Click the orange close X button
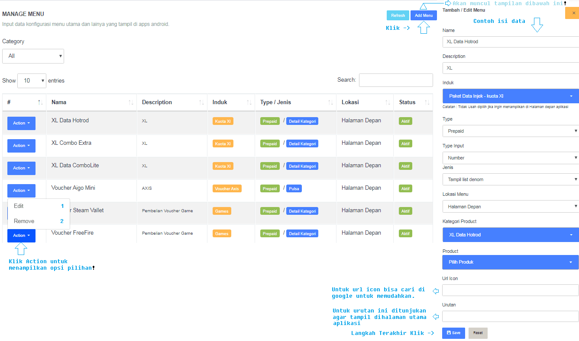 [x=573, y=13]
